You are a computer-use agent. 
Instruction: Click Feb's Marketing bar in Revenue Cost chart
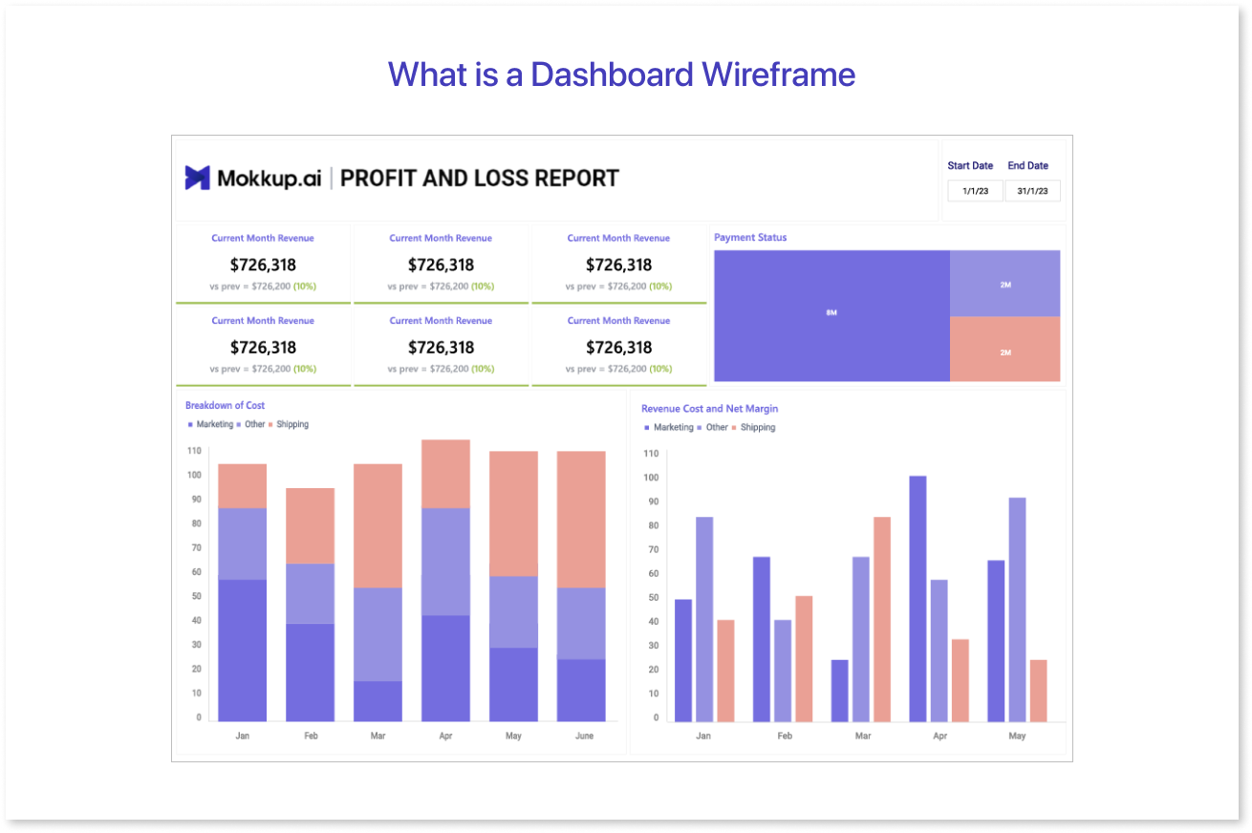click(762, 639)
